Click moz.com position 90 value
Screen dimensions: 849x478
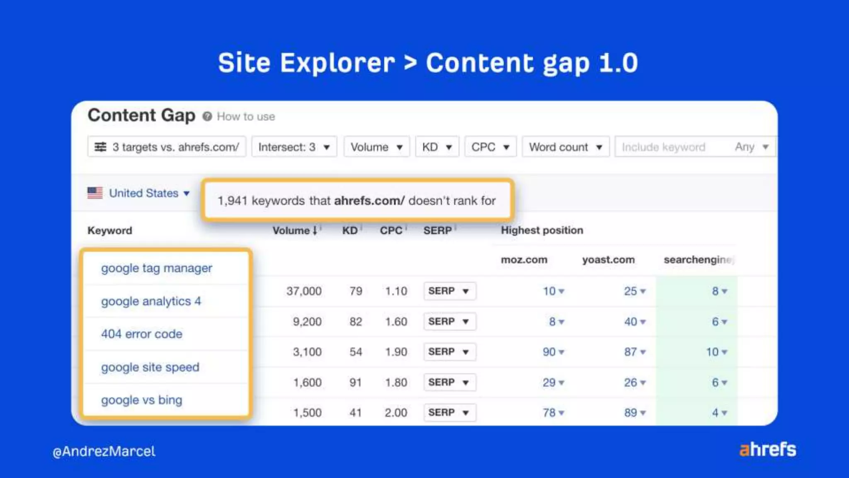(x=553, y=352)
